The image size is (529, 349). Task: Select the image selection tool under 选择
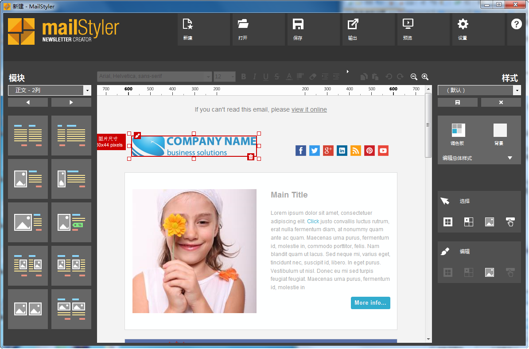tap(489, 221)
